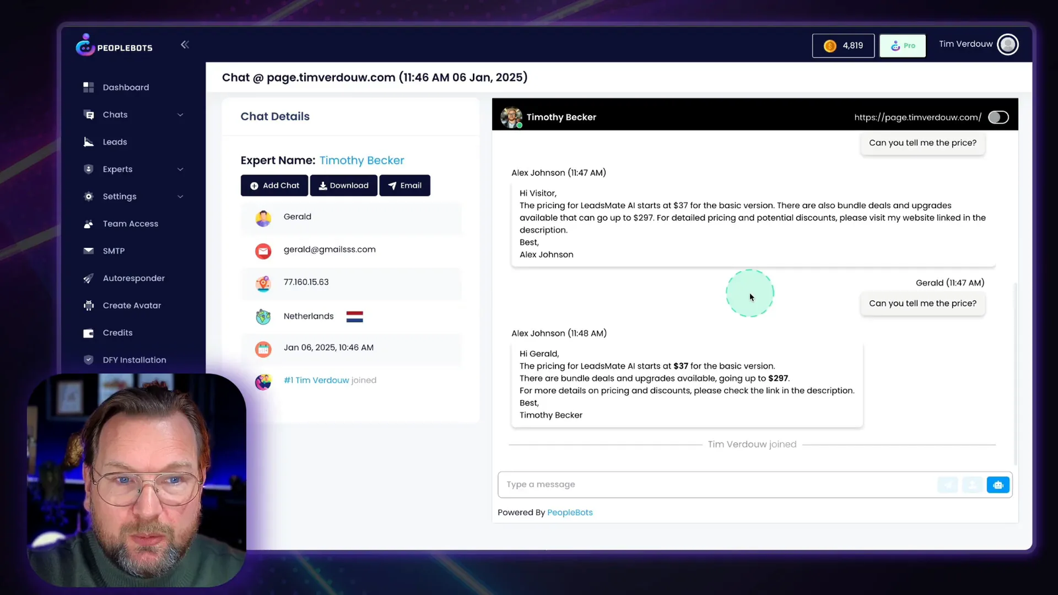Viewport: 1058px width, 595px height.
Task: Click the Credits wallet icon
Action: pyautogui.click(x=89, y=333)
